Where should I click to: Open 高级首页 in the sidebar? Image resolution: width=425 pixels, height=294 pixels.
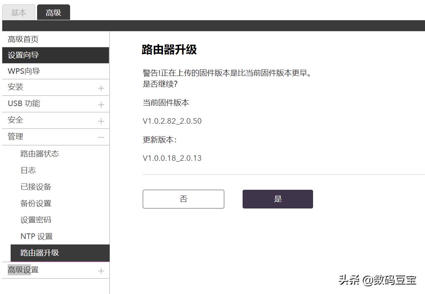point(24,39)
